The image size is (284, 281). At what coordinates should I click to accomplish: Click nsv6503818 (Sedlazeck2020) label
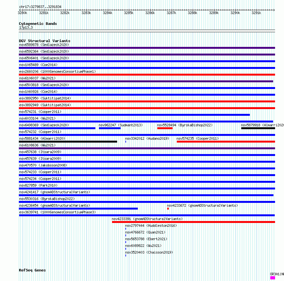coord(44,85)
